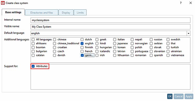The height and width of the screenshot is (101, 195).
Task: Enable the slovak checkbox
Action: click(x=151, y=47)
